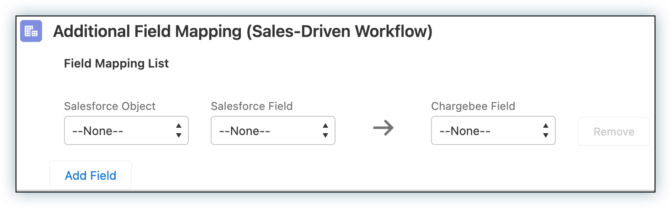Image resolution: width=671 pixels, height=208 pixels.
Task: Click the --None-- value under Chargebee Field
Action: 465,131
